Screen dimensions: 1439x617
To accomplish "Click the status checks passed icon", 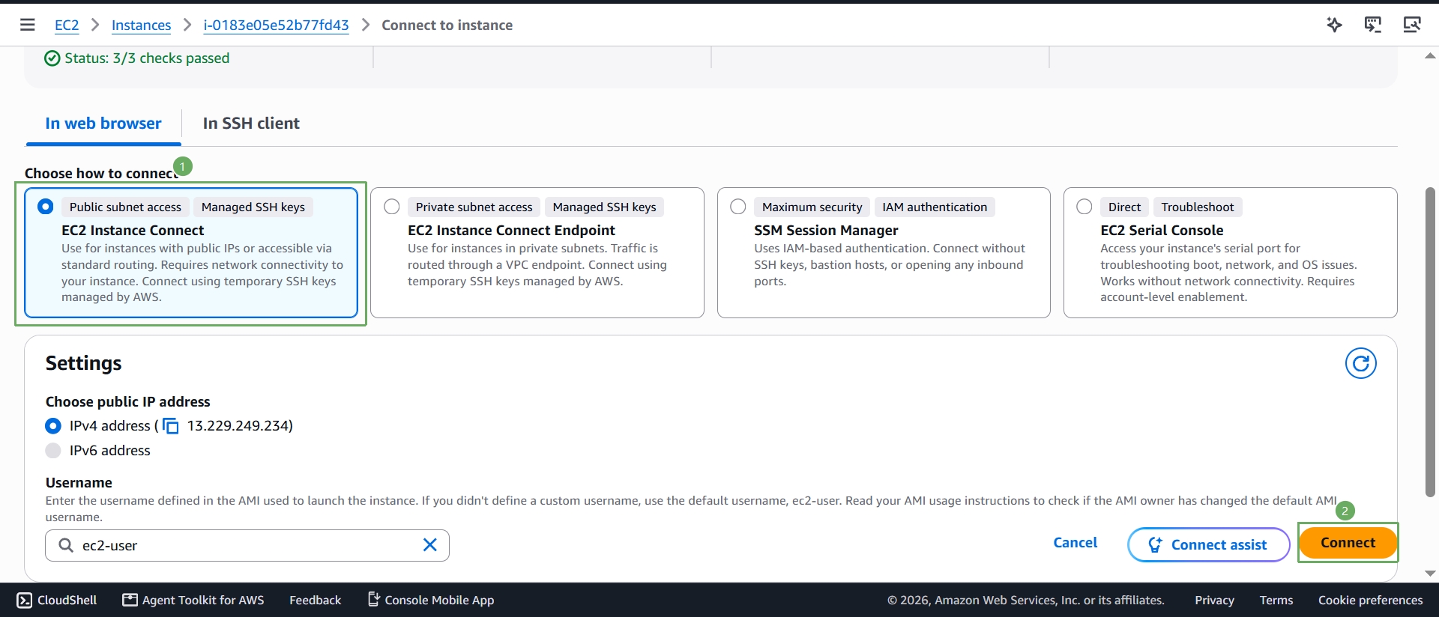I will click(x=52, y=58).
